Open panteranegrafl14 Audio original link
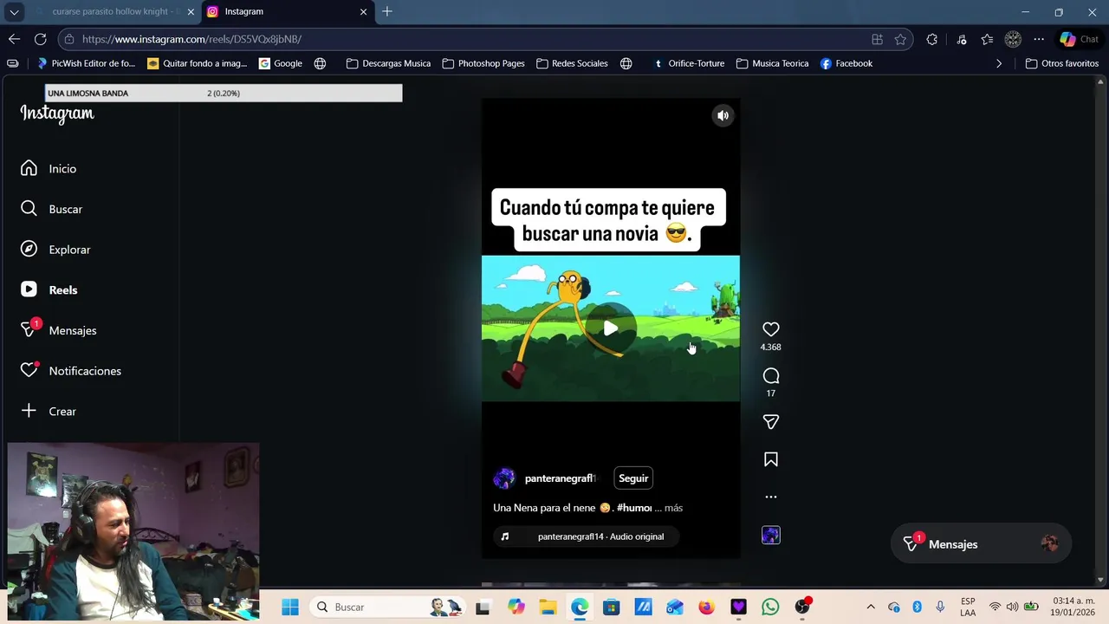The width and height of the screenshot is (1109, 624). pos(600,536)
